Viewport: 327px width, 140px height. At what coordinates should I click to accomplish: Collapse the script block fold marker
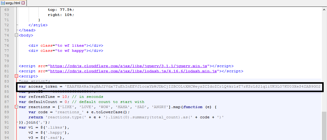coord(16,76)
